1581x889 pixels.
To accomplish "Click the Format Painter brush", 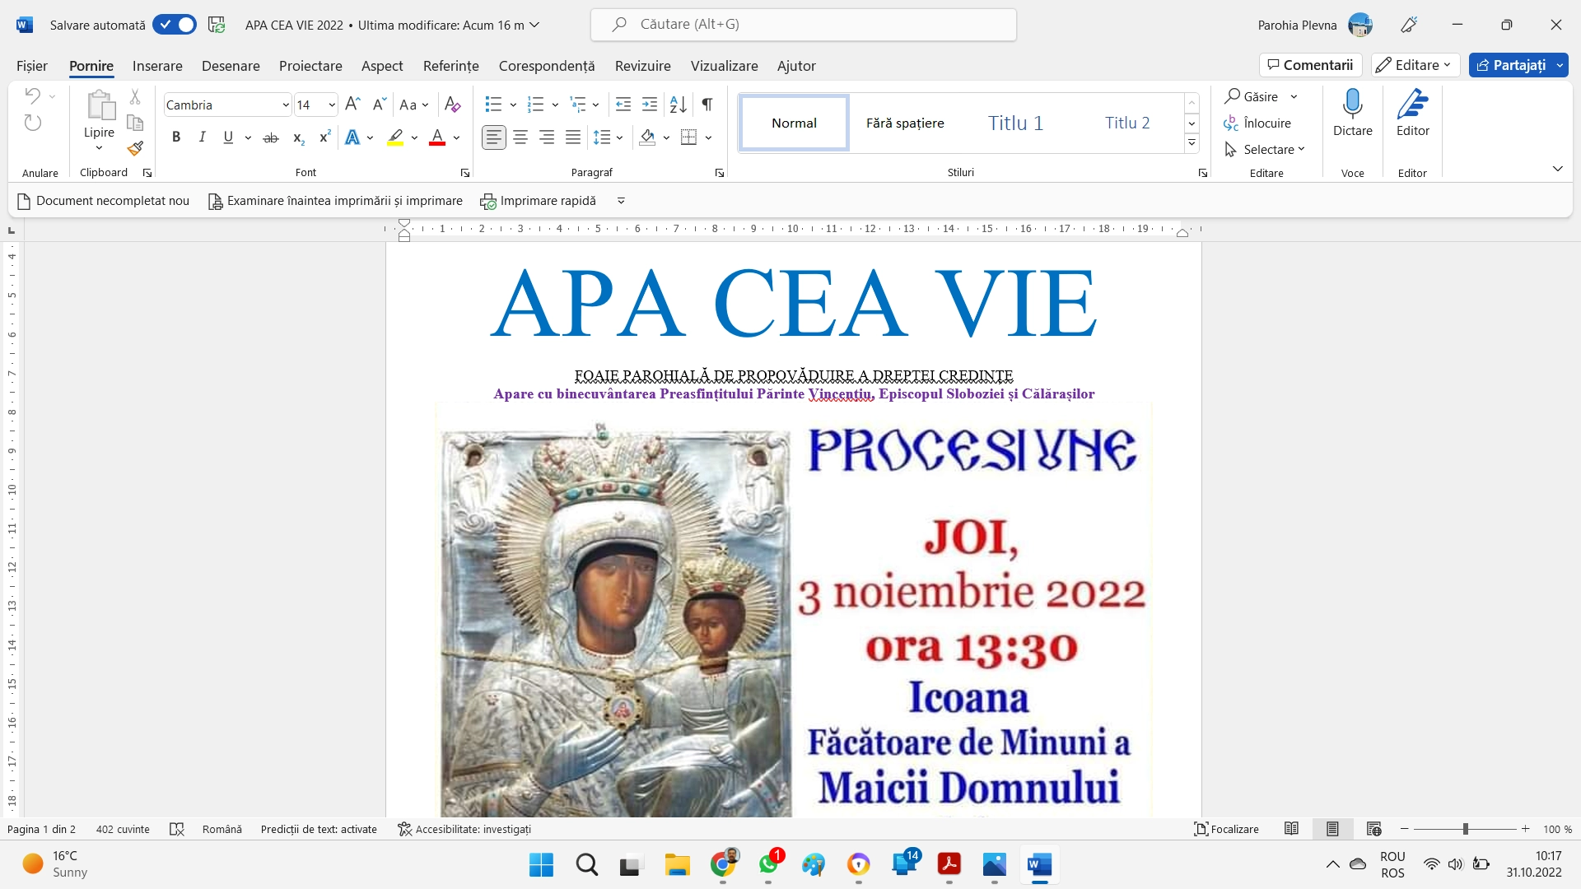I will point(136,148).
